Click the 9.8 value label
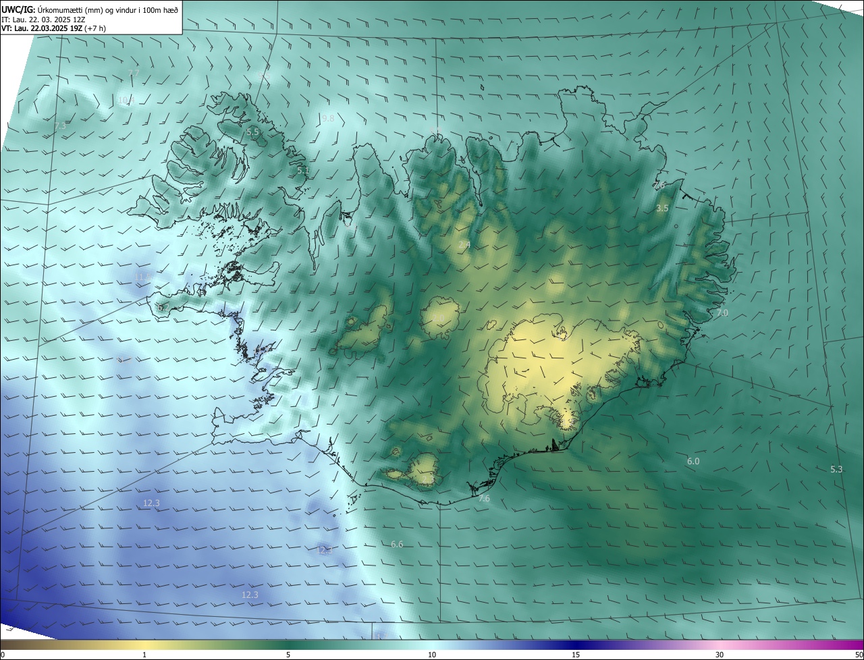The width and height of the screenshot is (864, 660). pyautogui.click(x=328, y=119)
